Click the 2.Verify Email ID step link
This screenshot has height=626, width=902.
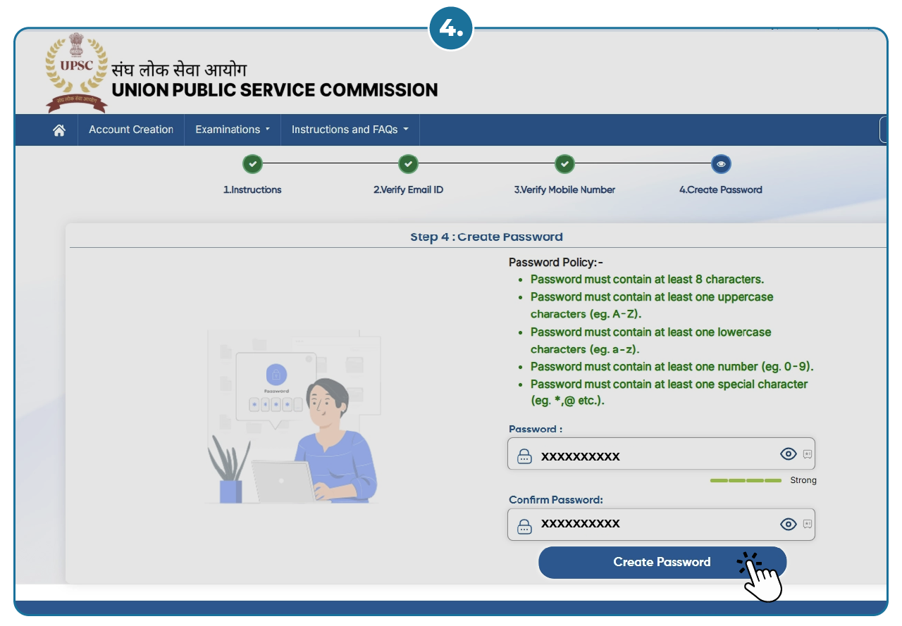click(408, 189)
